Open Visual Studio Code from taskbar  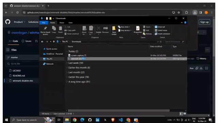tap(121, 120)
